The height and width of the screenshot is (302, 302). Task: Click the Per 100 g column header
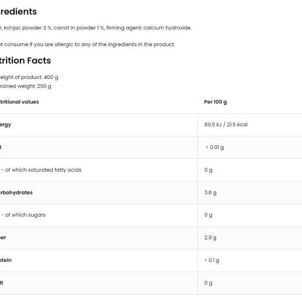click(x=215, y=102)
